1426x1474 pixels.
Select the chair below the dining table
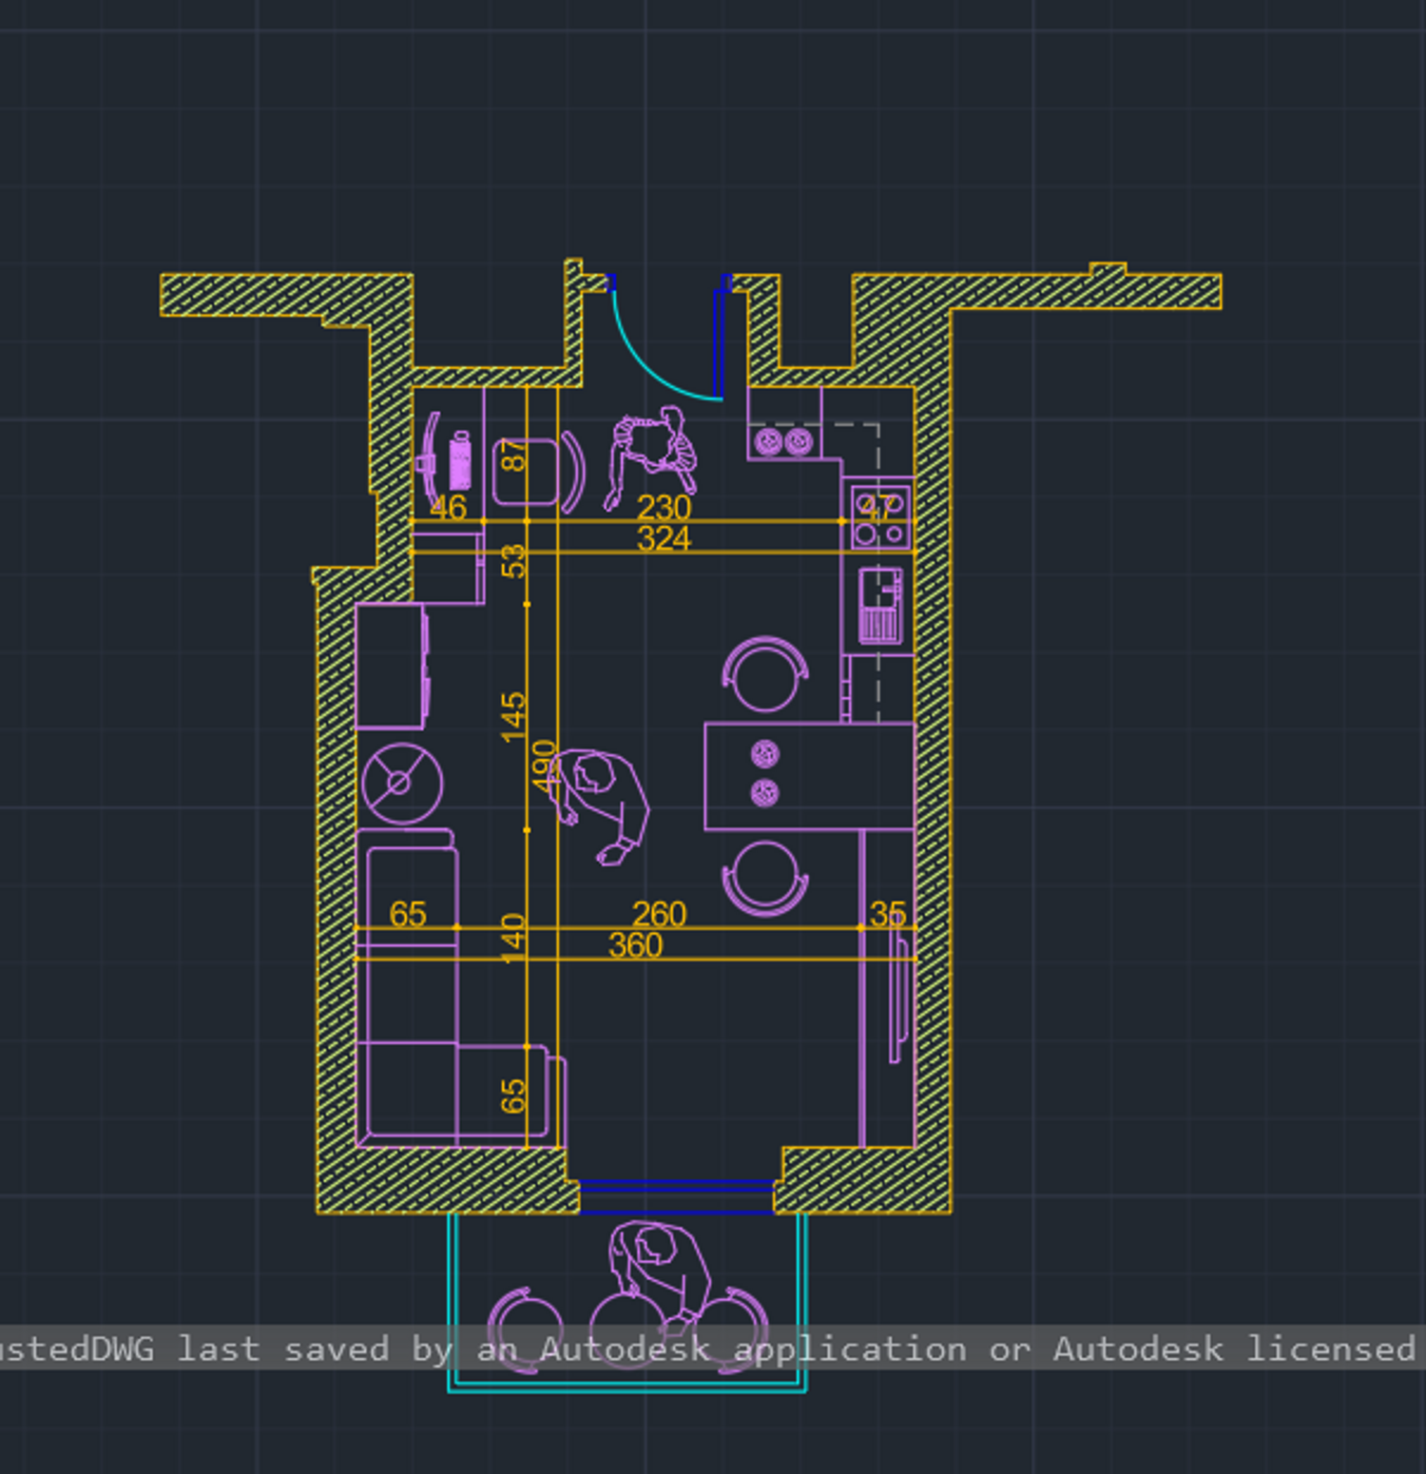[x=765, y=879]
